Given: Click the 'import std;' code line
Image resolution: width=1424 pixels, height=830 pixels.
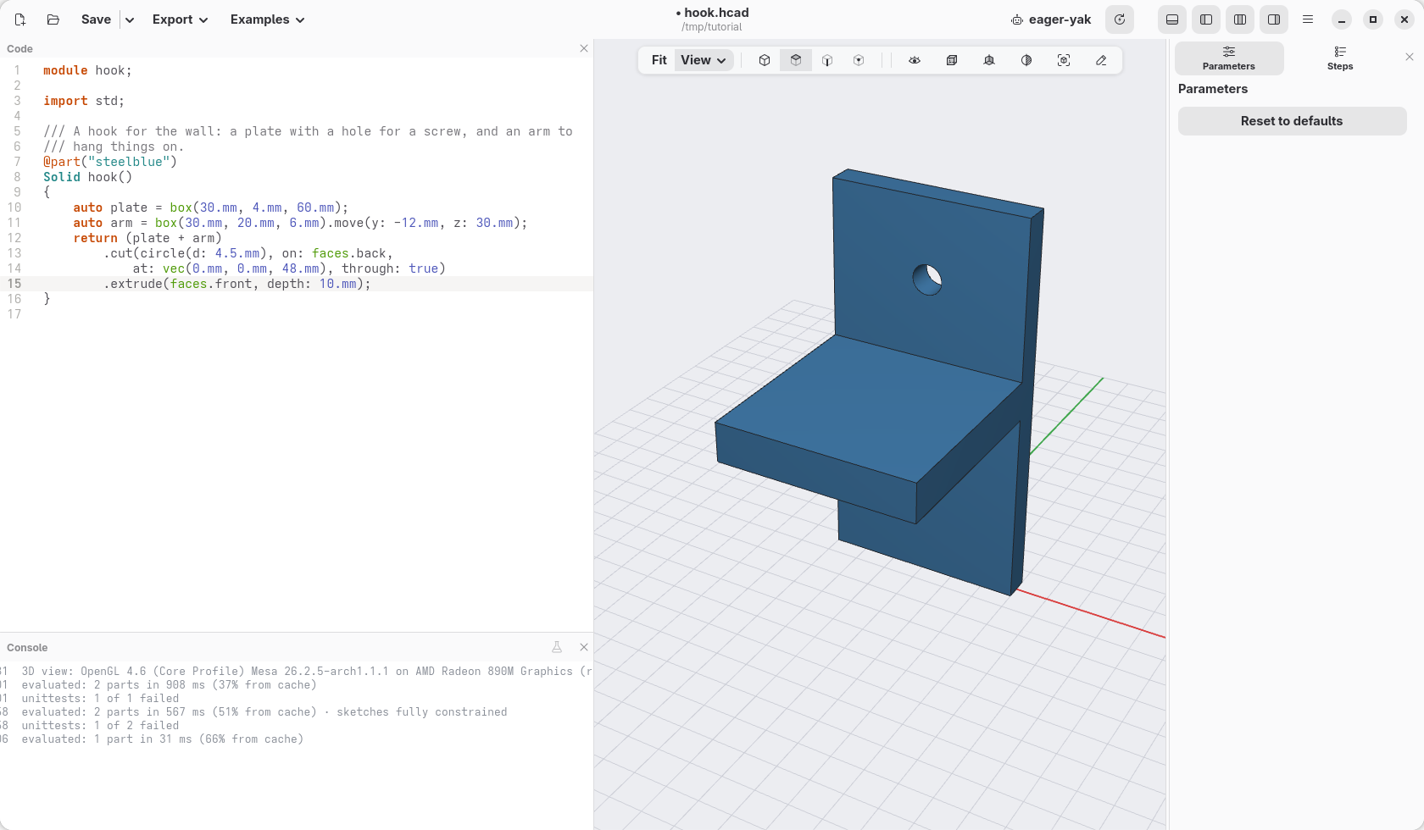Looking at the screenshot, I should point(84,101).
